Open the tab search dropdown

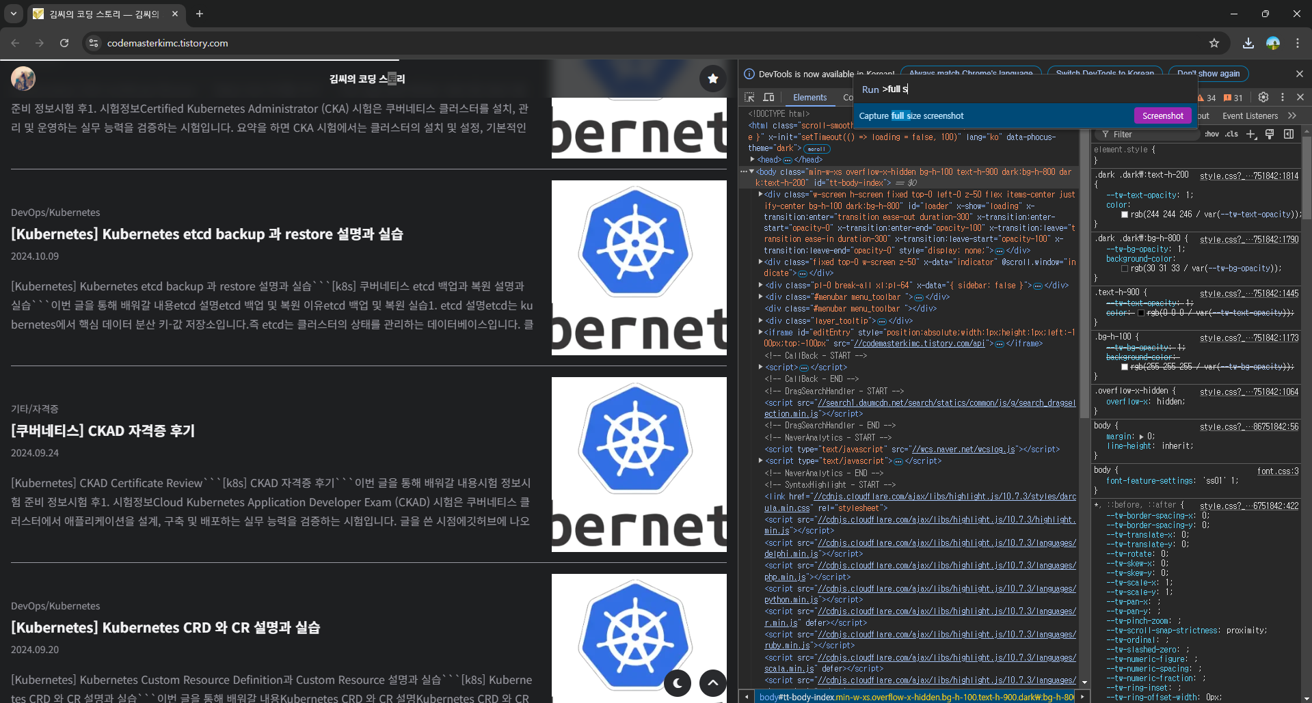click(x=14, y=14)
